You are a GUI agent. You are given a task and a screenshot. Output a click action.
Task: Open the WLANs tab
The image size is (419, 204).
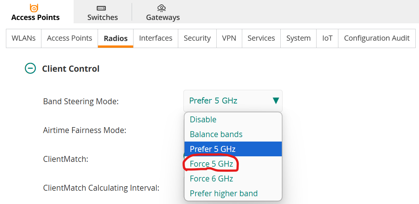pos(24,38)
